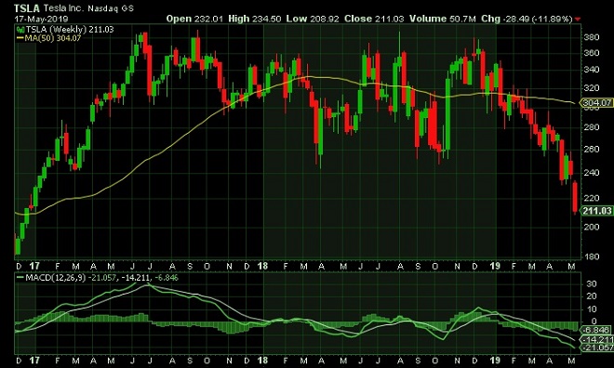Click the 320 price axis label

591,88
